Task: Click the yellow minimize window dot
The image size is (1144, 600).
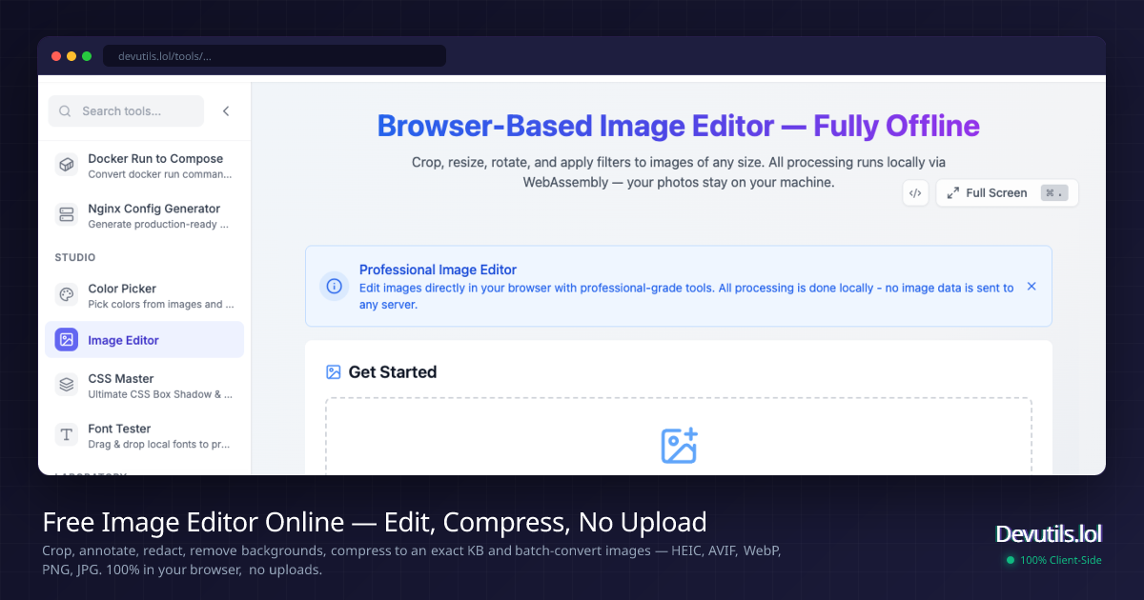Action: [71, 56]
